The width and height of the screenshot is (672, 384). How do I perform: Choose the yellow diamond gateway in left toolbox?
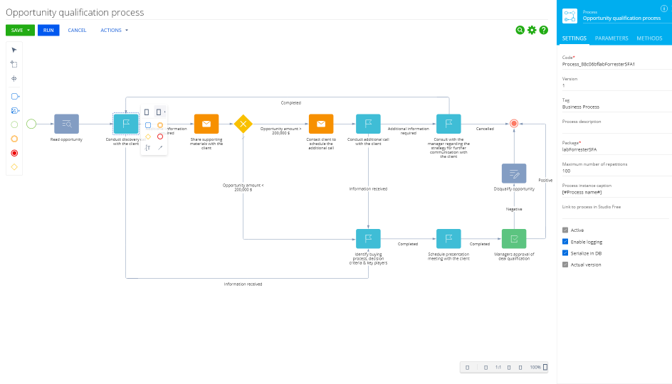[14, 167]
